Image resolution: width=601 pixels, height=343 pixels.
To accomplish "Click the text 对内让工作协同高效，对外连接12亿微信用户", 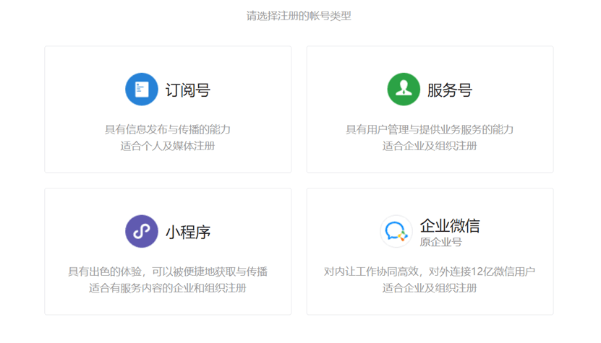I will pyautogui.click(x=430, y=272).
